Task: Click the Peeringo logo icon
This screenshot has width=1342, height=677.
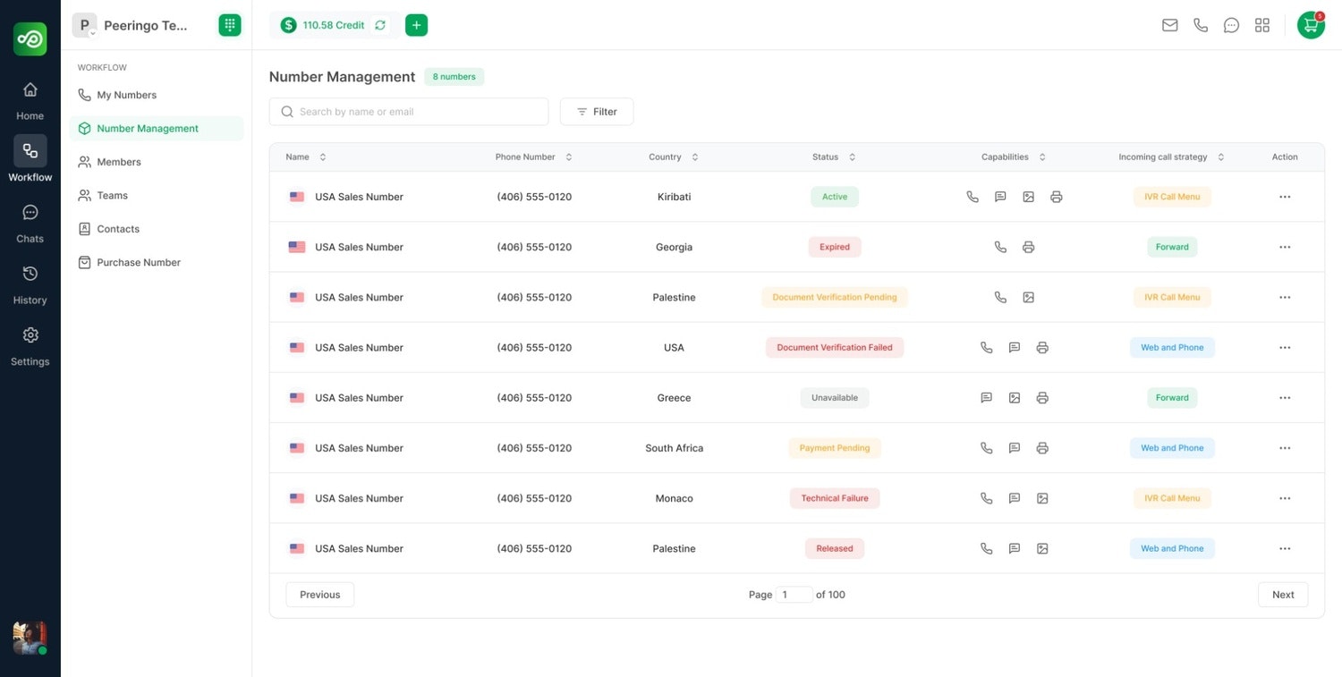Action: (x=30, y=39)
